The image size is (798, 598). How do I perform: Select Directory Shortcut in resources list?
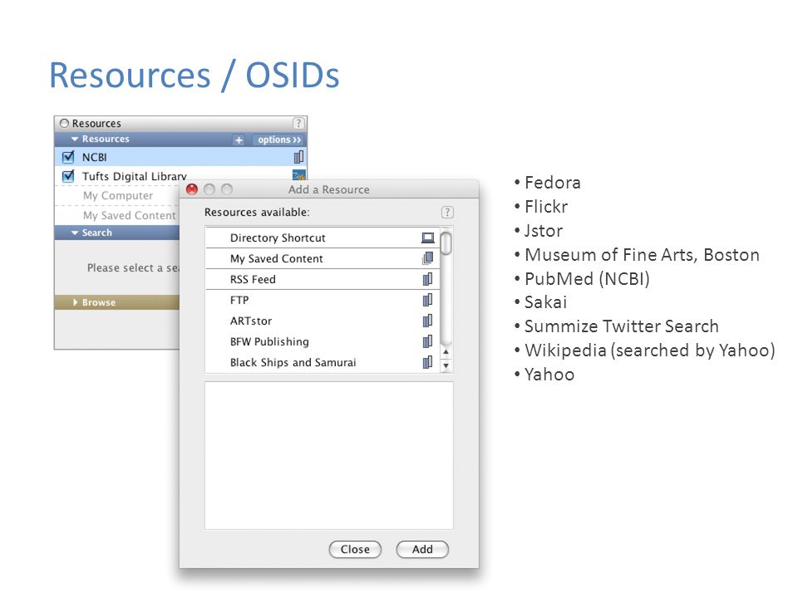coord(323,238)
